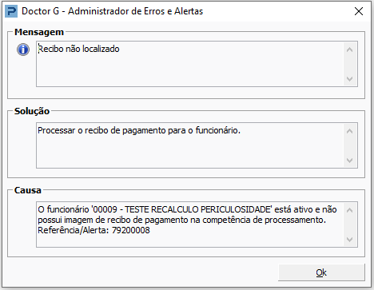This screenshot has width=374, height=290.
Task: Click the blue information icon beside the message
Action: pos(23,50)
